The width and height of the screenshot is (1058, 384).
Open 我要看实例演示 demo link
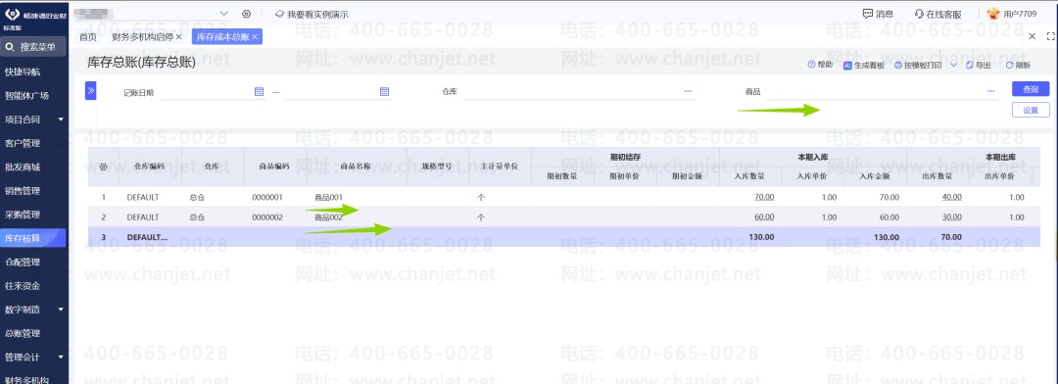pyautogui.click(x=313, y=14)
